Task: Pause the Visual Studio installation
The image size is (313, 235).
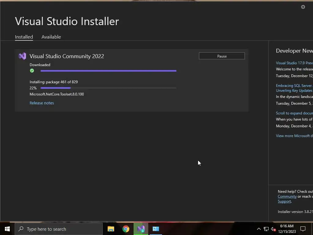Action: click(222, 56)
